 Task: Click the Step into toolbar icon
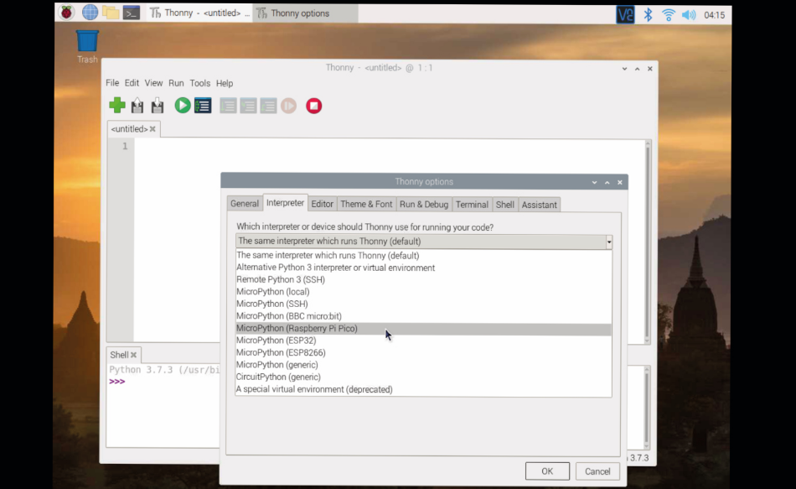[x=248, y=106]
